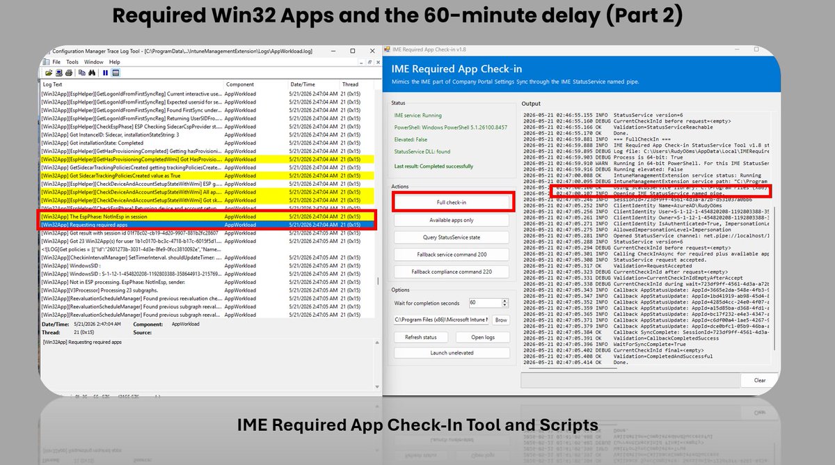835x465 pixels.
Task: Click Fallback service command 200 button
Action: (x=452, y=255)
